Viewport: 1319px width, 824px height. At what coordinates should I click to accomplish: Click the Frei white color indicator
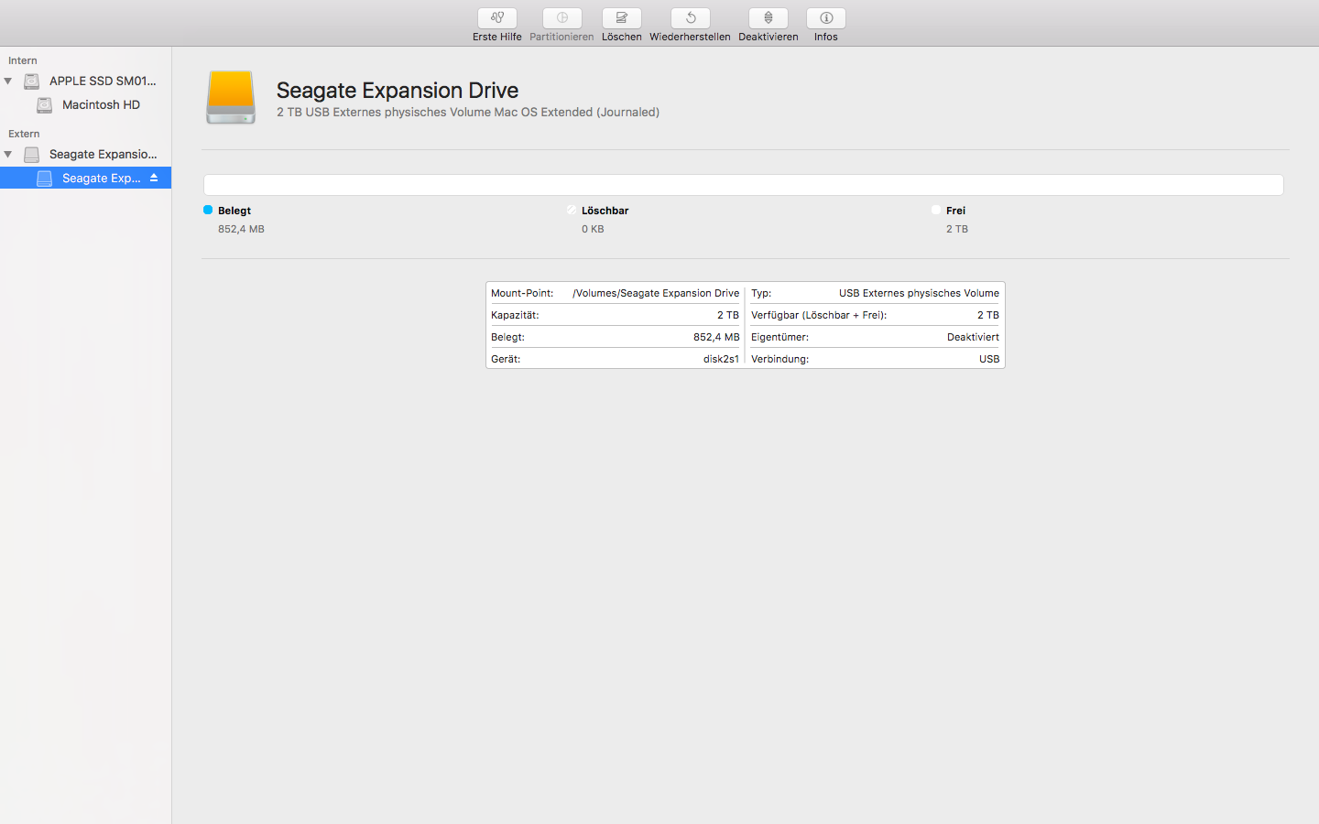coord(936,210)
